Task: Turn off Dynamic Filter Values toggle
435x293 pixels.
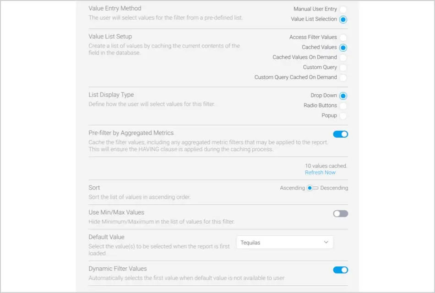Action: click(340, 270)
